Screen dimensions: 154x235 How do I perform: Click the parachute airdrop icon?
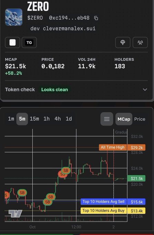(123, 43)
